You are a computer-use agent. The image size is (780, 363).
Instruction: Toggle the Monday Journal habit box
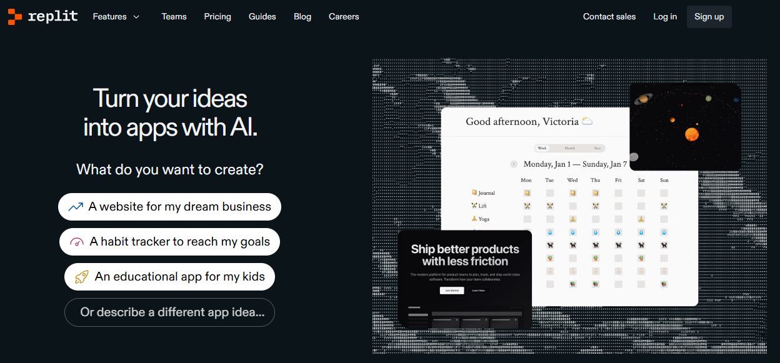tap(527, 193)
